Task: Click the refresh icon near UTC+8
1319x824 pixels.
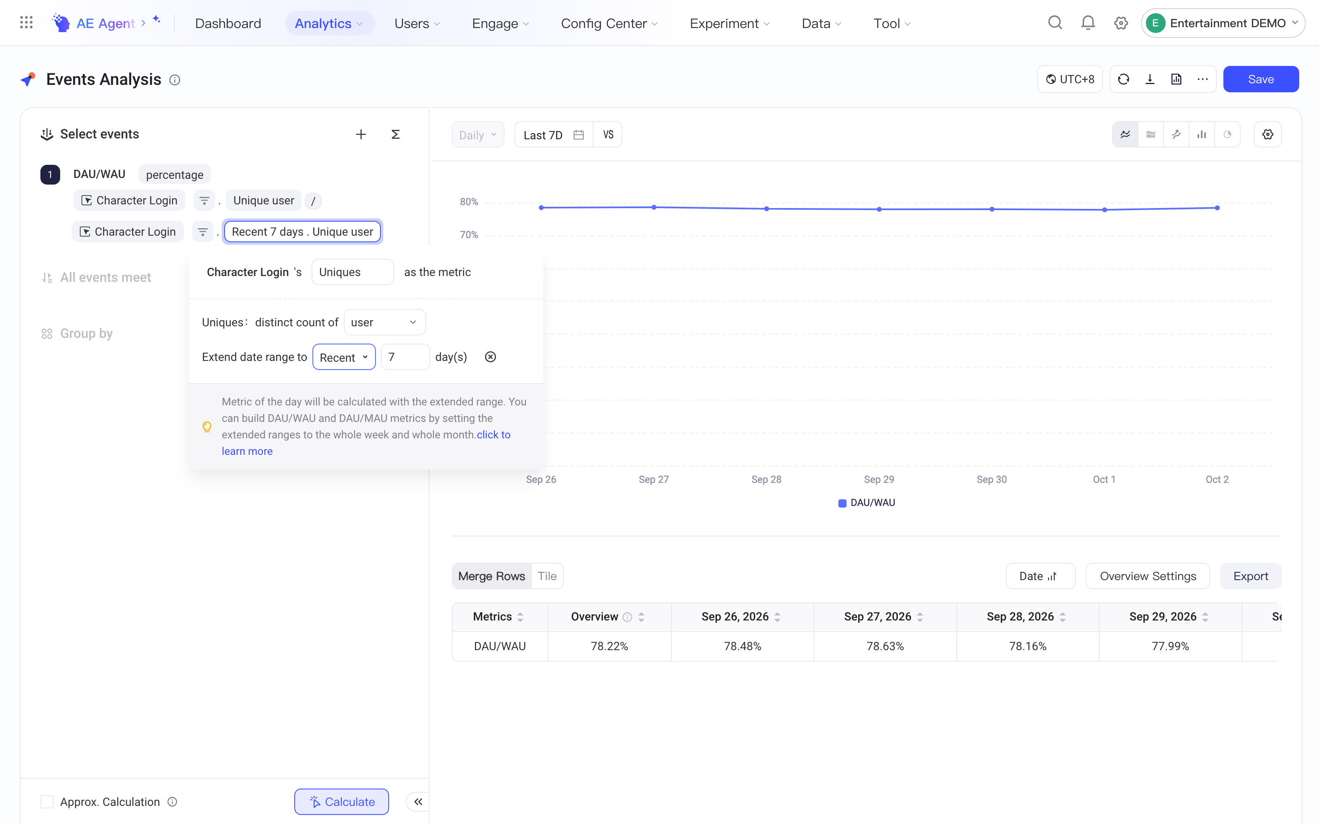Action: [1123, 80]
